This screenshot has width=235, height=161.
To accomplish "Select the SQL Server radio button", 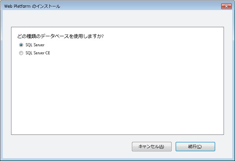I will click(21, 45).
